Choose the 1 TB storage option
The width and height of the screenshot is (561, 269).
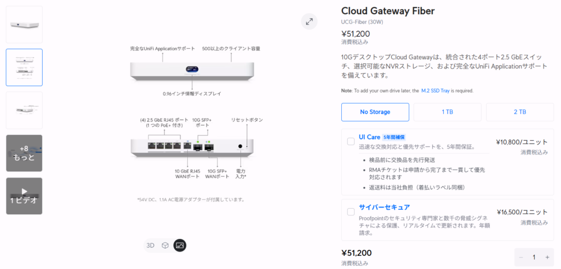(x=447, y=112)
